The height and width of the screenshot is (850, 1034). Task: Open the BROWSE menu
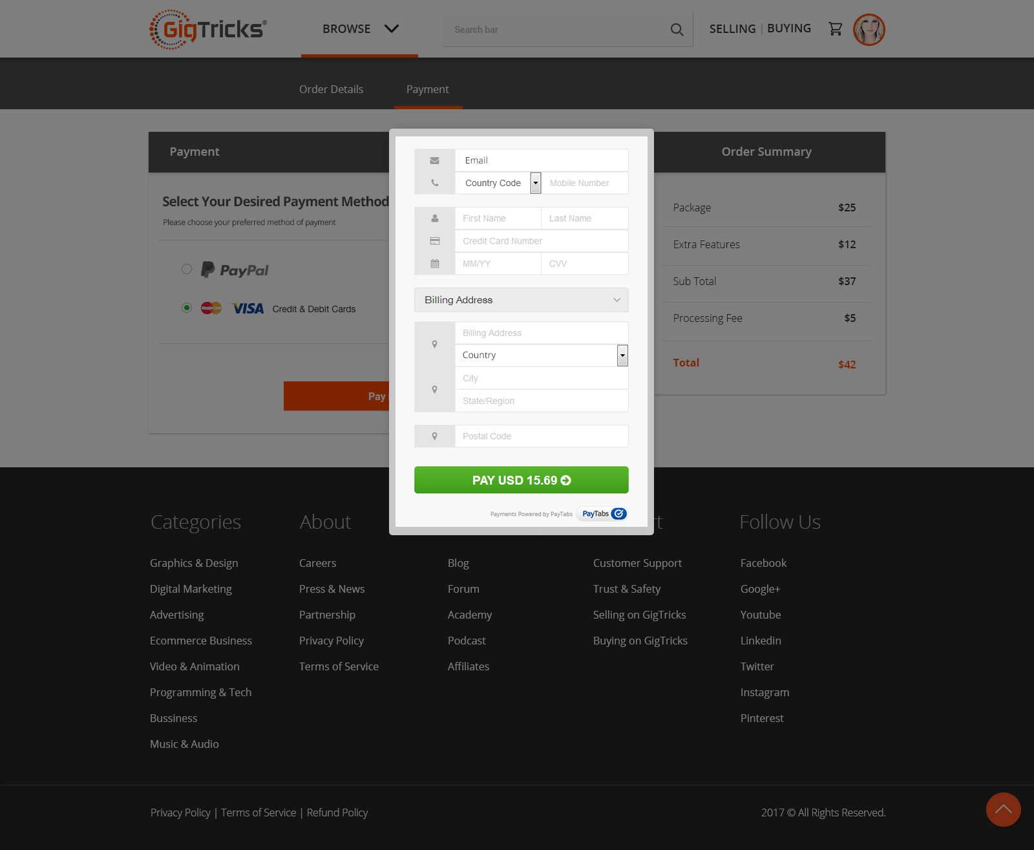(x=360, y=29)
